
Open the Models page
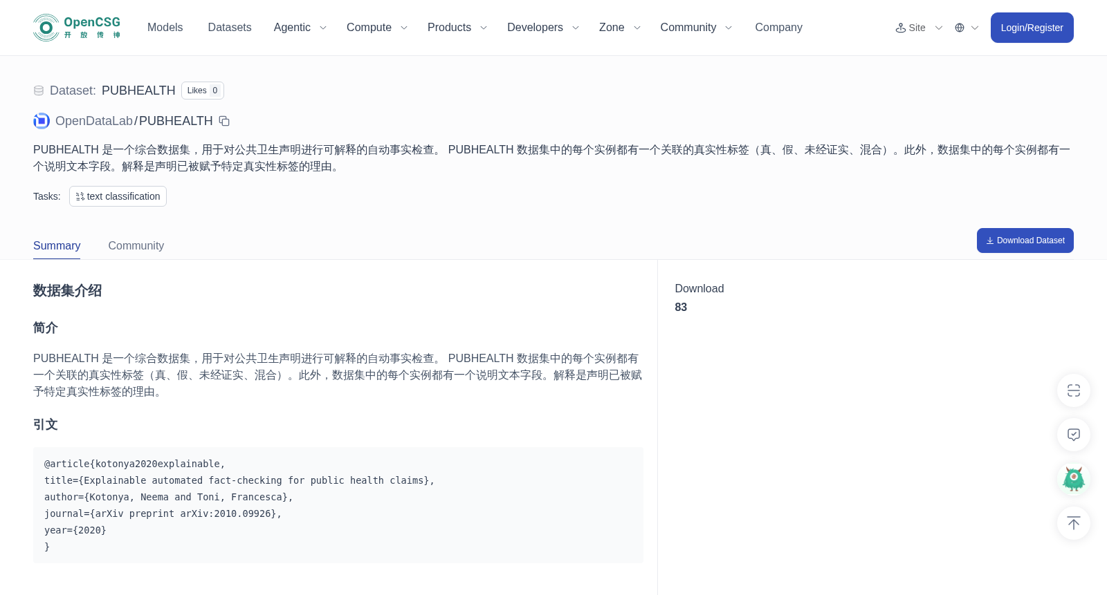pos(165,28)
